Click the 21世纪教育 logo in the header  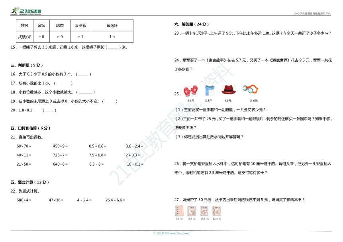(x=26, y=11)
